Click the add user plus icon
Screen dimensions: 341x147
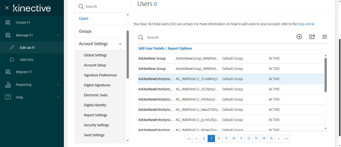tap(299, 37)
